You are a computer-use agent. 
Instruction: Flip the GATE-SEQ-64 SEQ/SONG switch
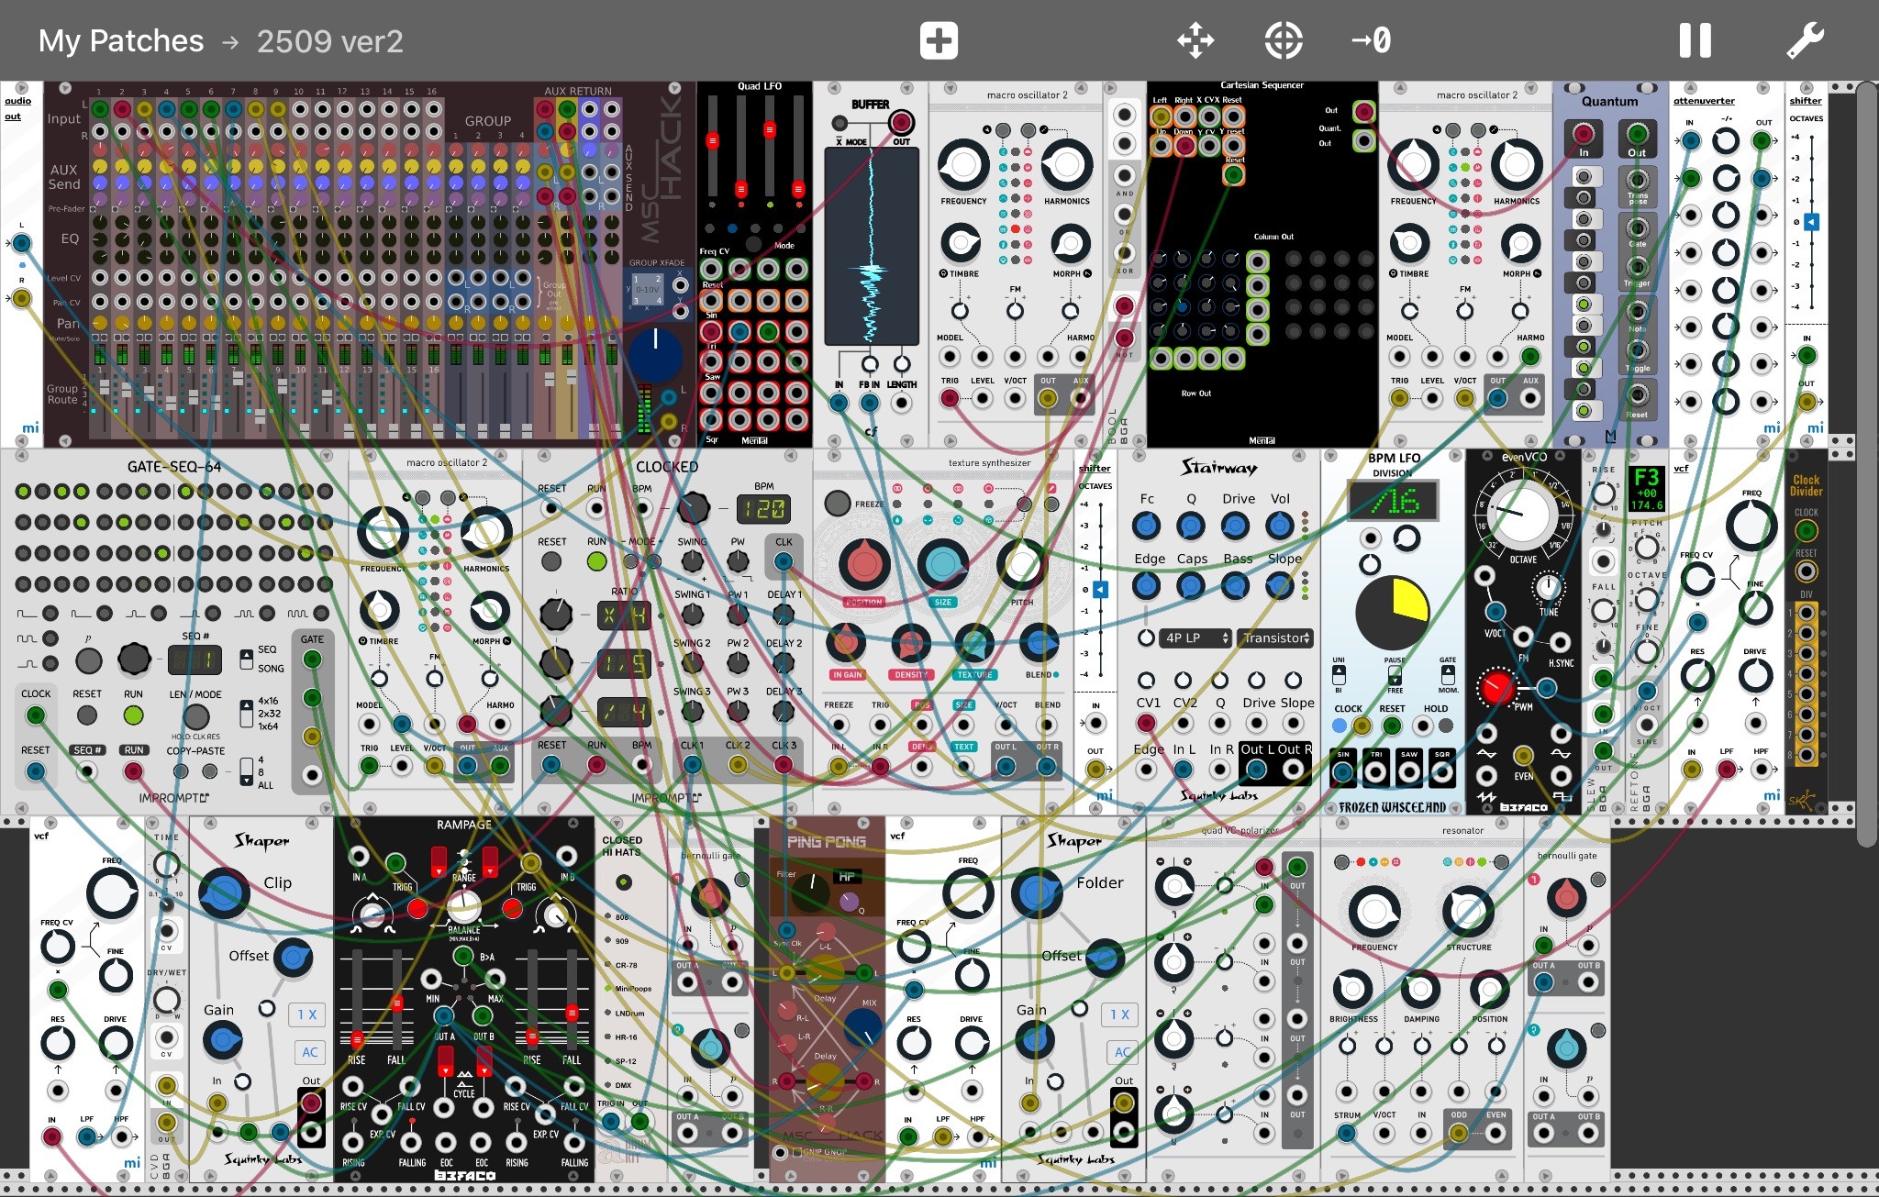click(x=247, y=659)
